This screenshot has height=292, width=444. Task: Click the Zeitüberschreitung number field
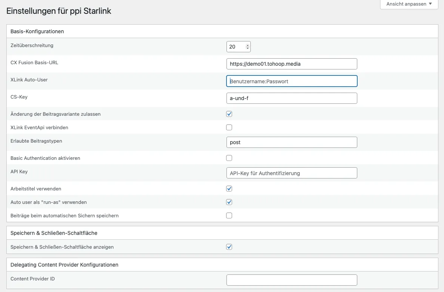pyautogui.click(x=238, y=47)
